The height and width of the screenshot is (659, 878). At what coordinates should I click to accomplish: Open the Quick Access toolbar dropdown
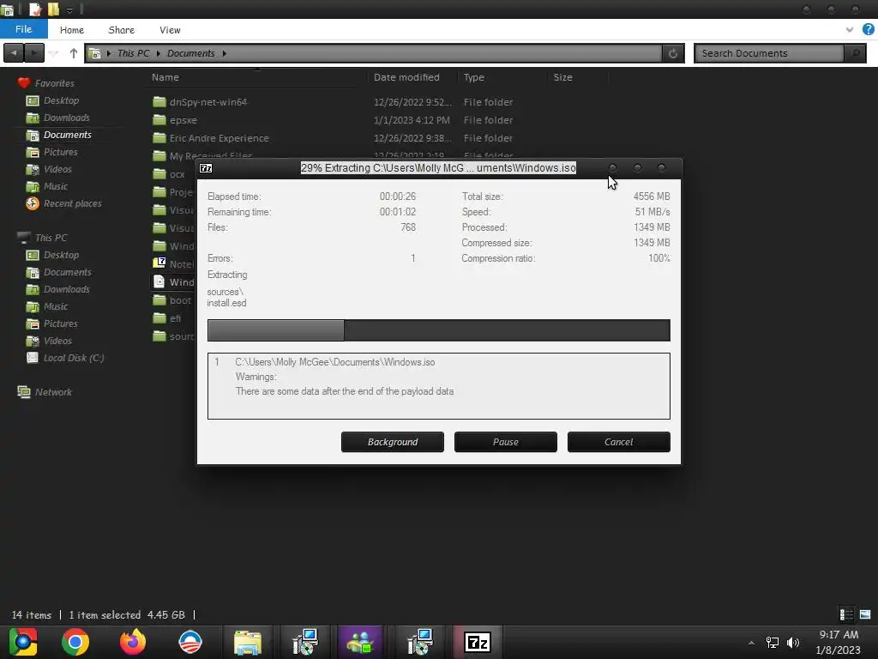69,9
